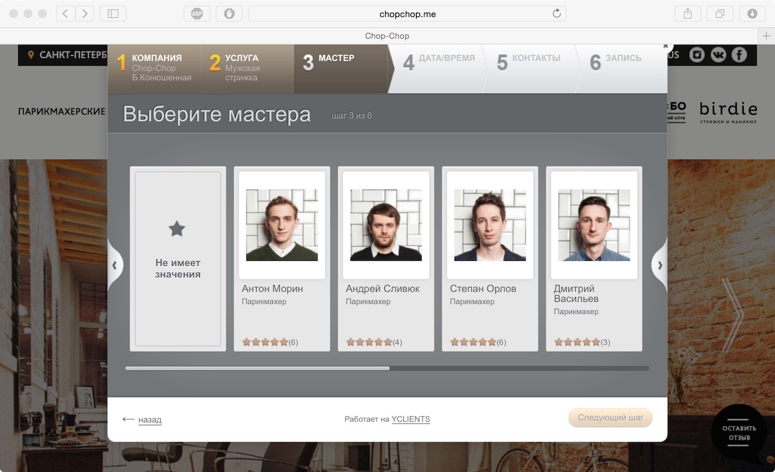Screen dimensions: 775x472
Task: Click the Instagram icon in header
Action: [697, 55]
